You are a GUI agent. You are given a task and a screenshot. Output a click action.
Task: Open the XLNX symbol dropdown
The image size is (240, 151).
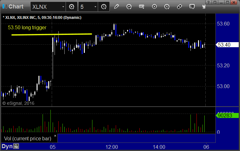click(63, 7)
